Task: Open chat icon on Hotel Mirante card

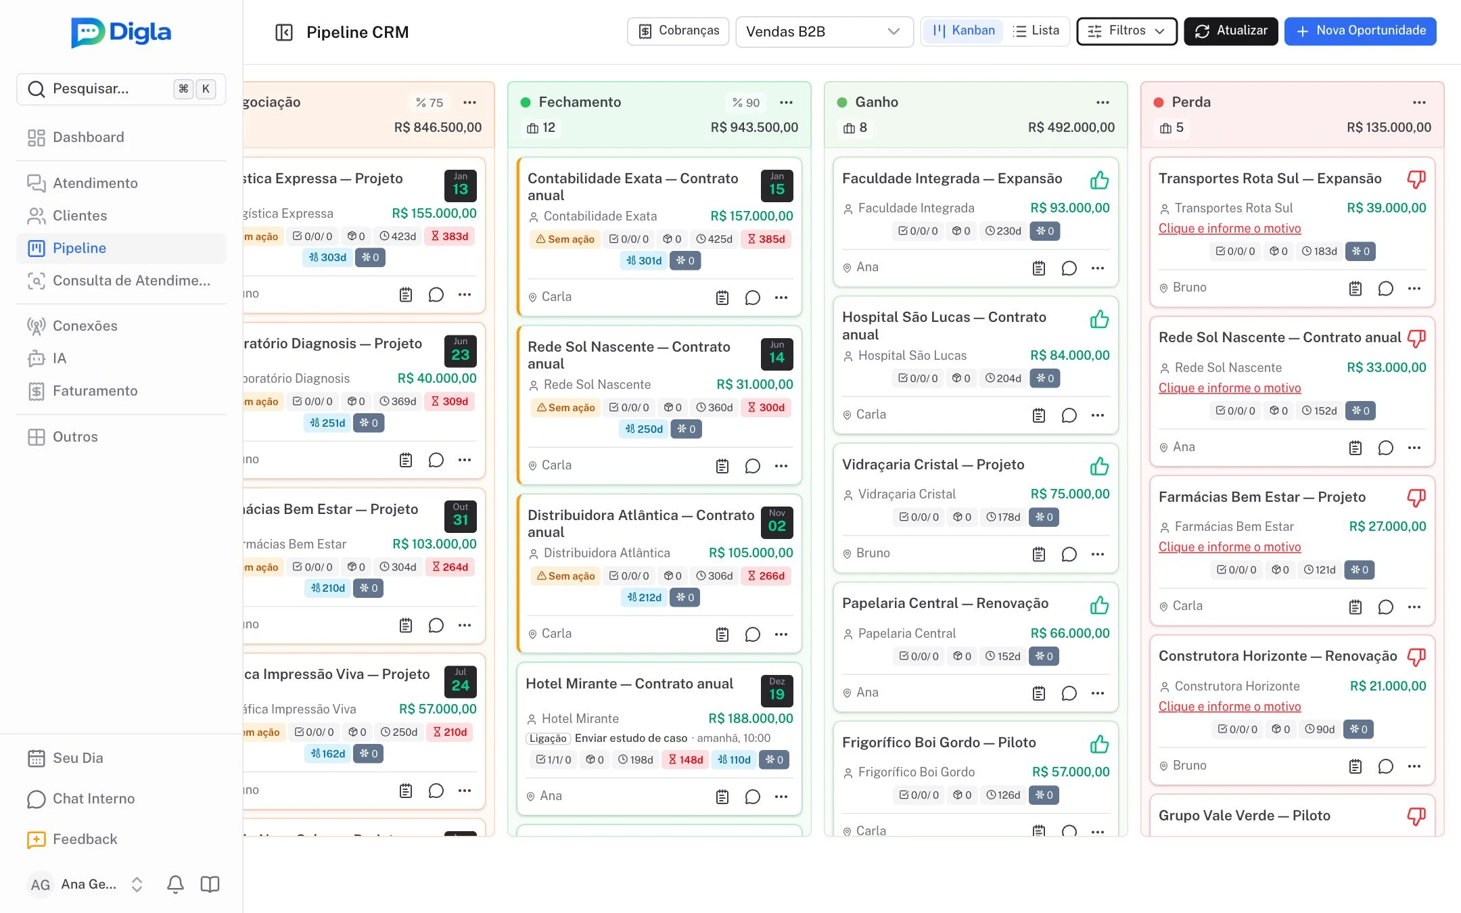Action: [x=753, y=797]
